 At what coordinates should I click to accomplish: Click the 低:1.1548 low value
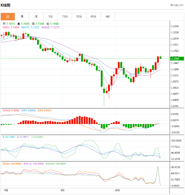(x=38, y=24)
